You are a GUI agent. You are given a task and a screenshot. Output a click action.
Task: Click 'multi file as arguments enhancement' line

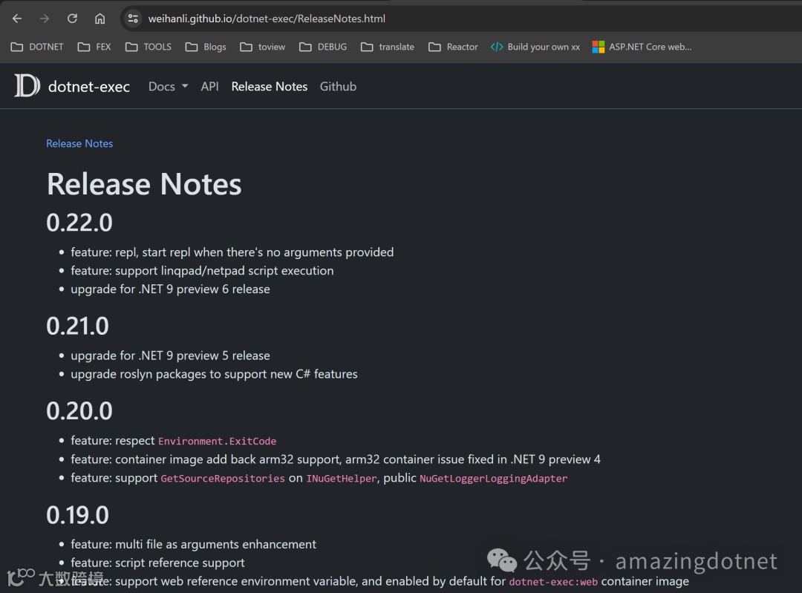(x=193, y=544)
